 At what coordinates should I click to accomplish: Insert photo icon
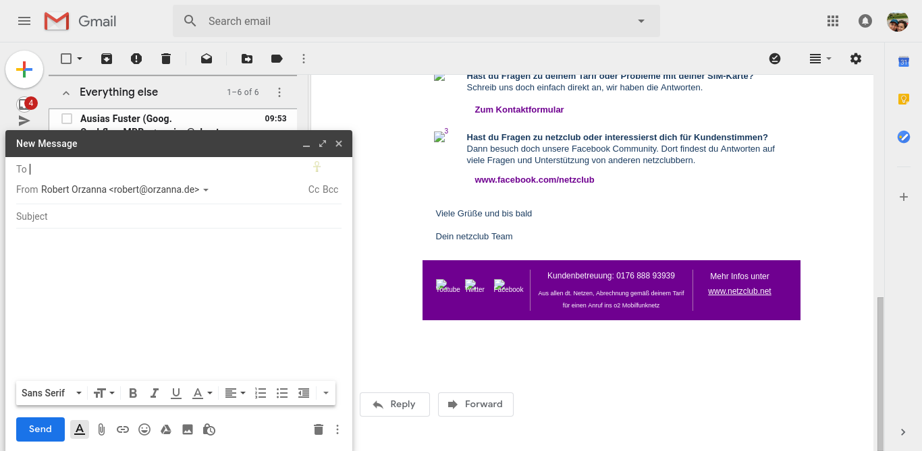[188, 429]
